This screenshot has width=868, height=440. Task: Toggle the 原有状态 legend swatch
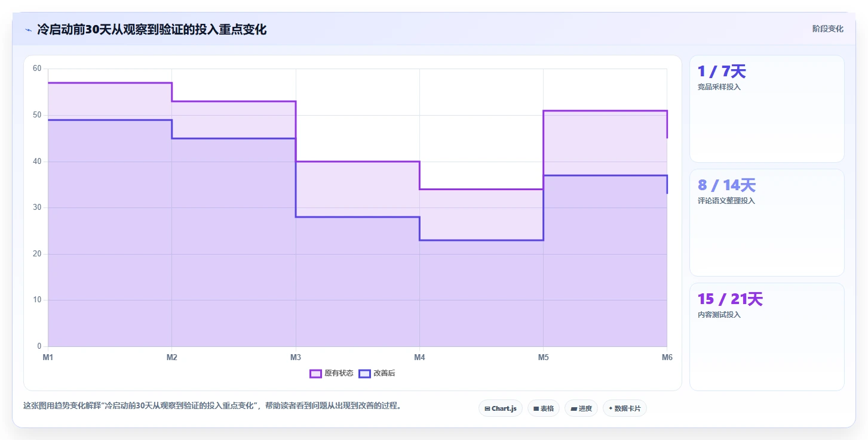[315, 374]
